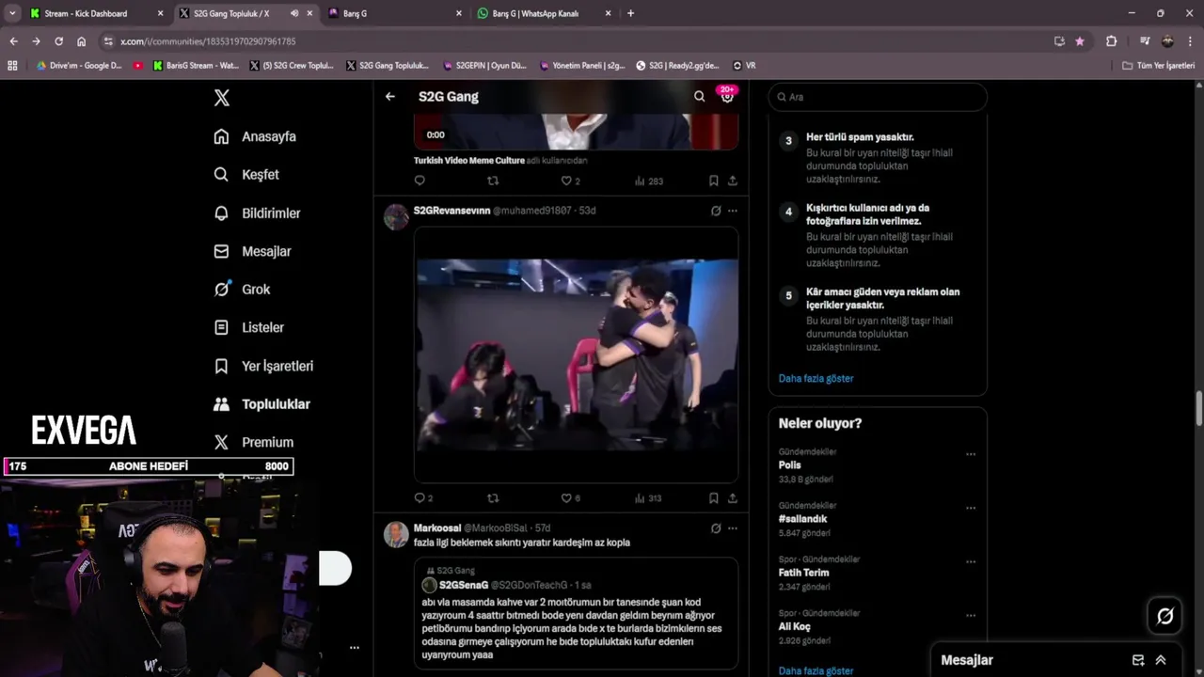View stats showing 283 views
The height and width of the screenshot is (677, 1204).
click(648, 181)
